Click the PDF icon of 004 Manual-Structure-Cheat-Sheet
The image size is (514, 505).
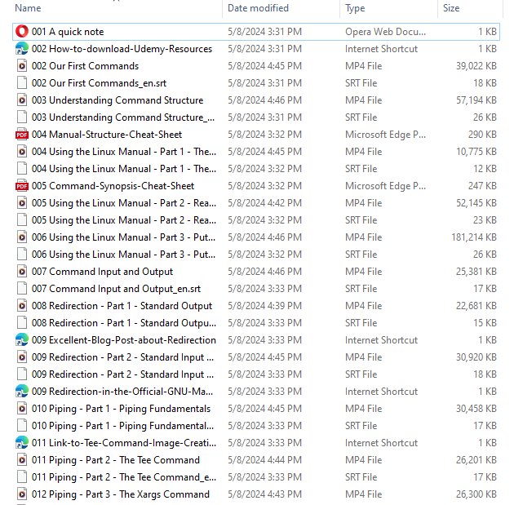pos(22,135)
